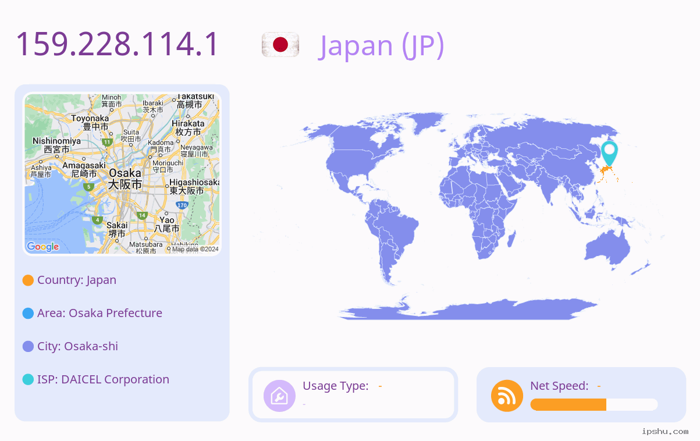Click the Japan flag icon
The height and width of the screenshot is (441, 700).
(x=280, y=45)
